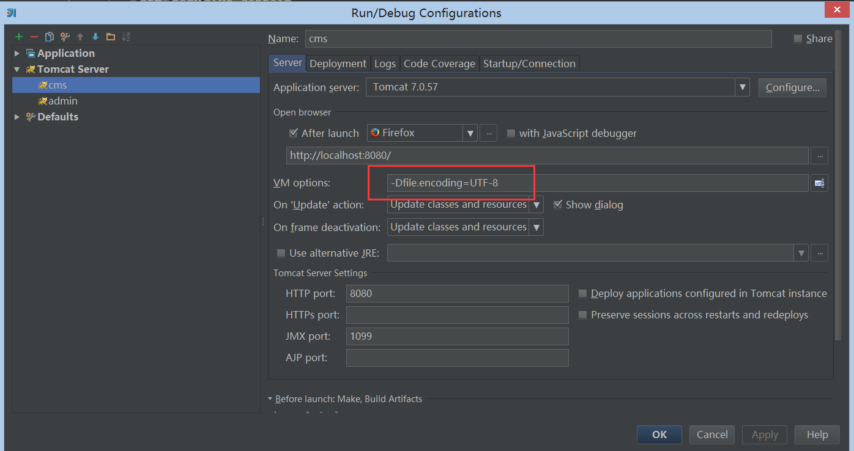The image size is (854, 451).
Task: Uncheck the After launch option
Action: pyautogui.click(x=294, y=133)
